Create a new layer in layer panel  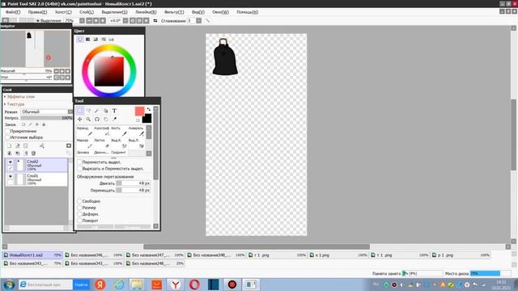pos(9,145)
